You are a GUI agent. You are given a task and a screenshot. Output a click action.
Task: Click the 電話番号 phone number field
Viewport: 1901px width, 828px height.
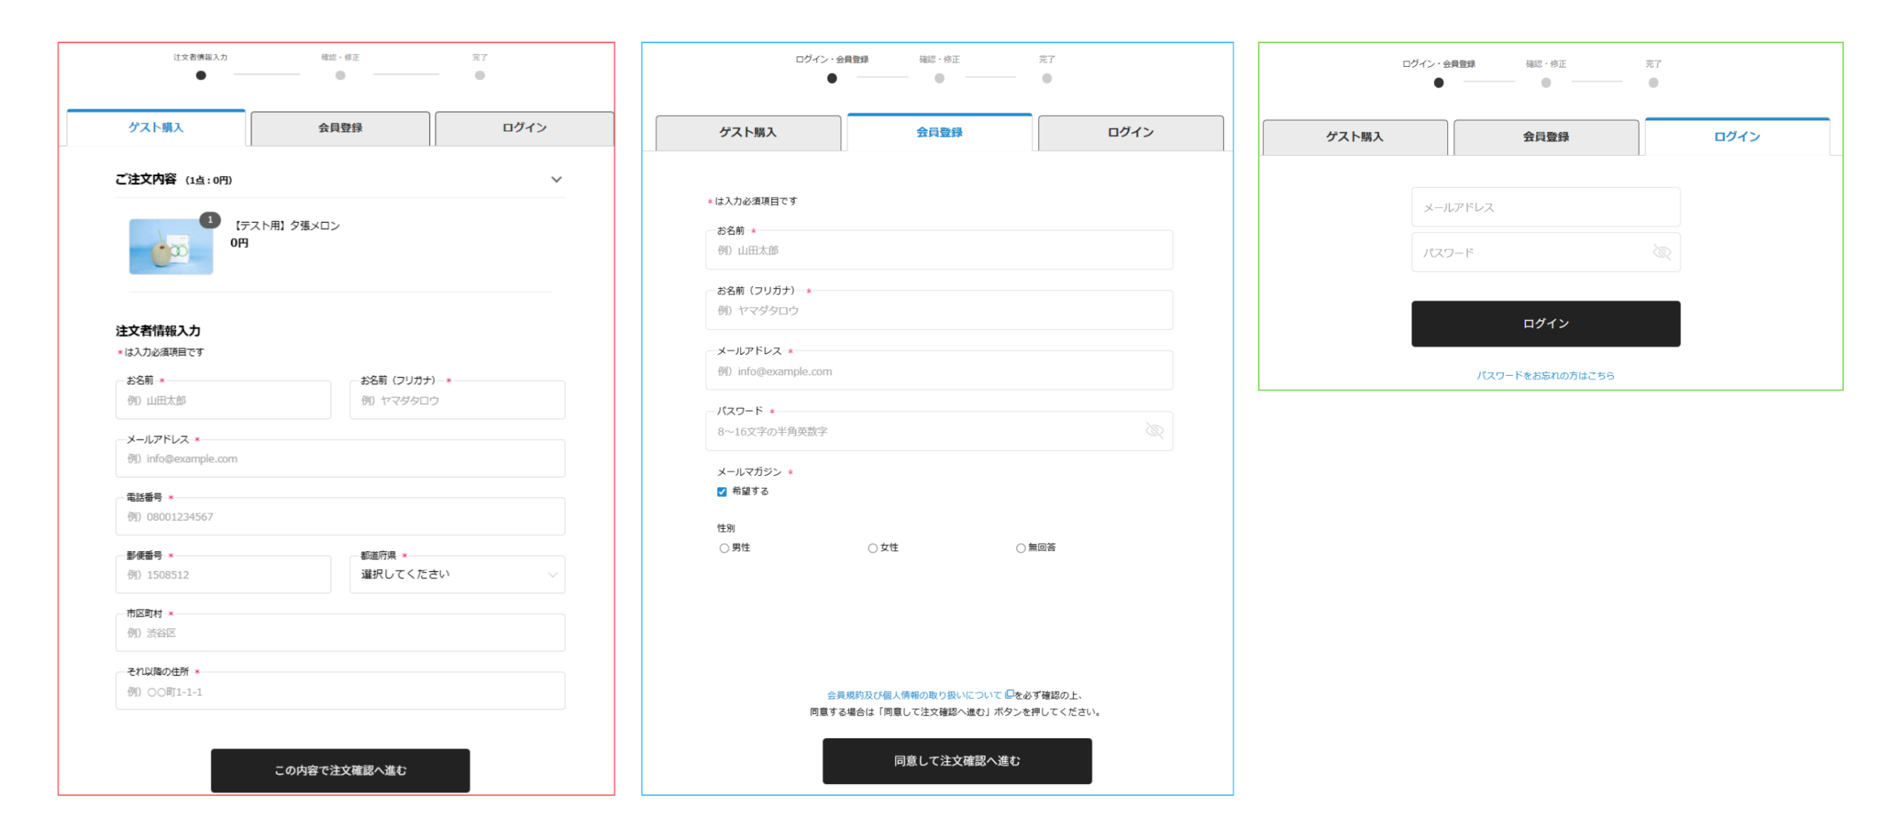[x=340, y=517]
